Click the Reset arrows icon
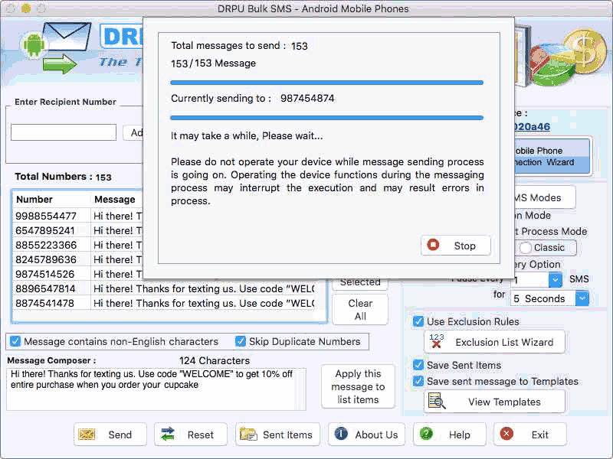 pos(169,434)
